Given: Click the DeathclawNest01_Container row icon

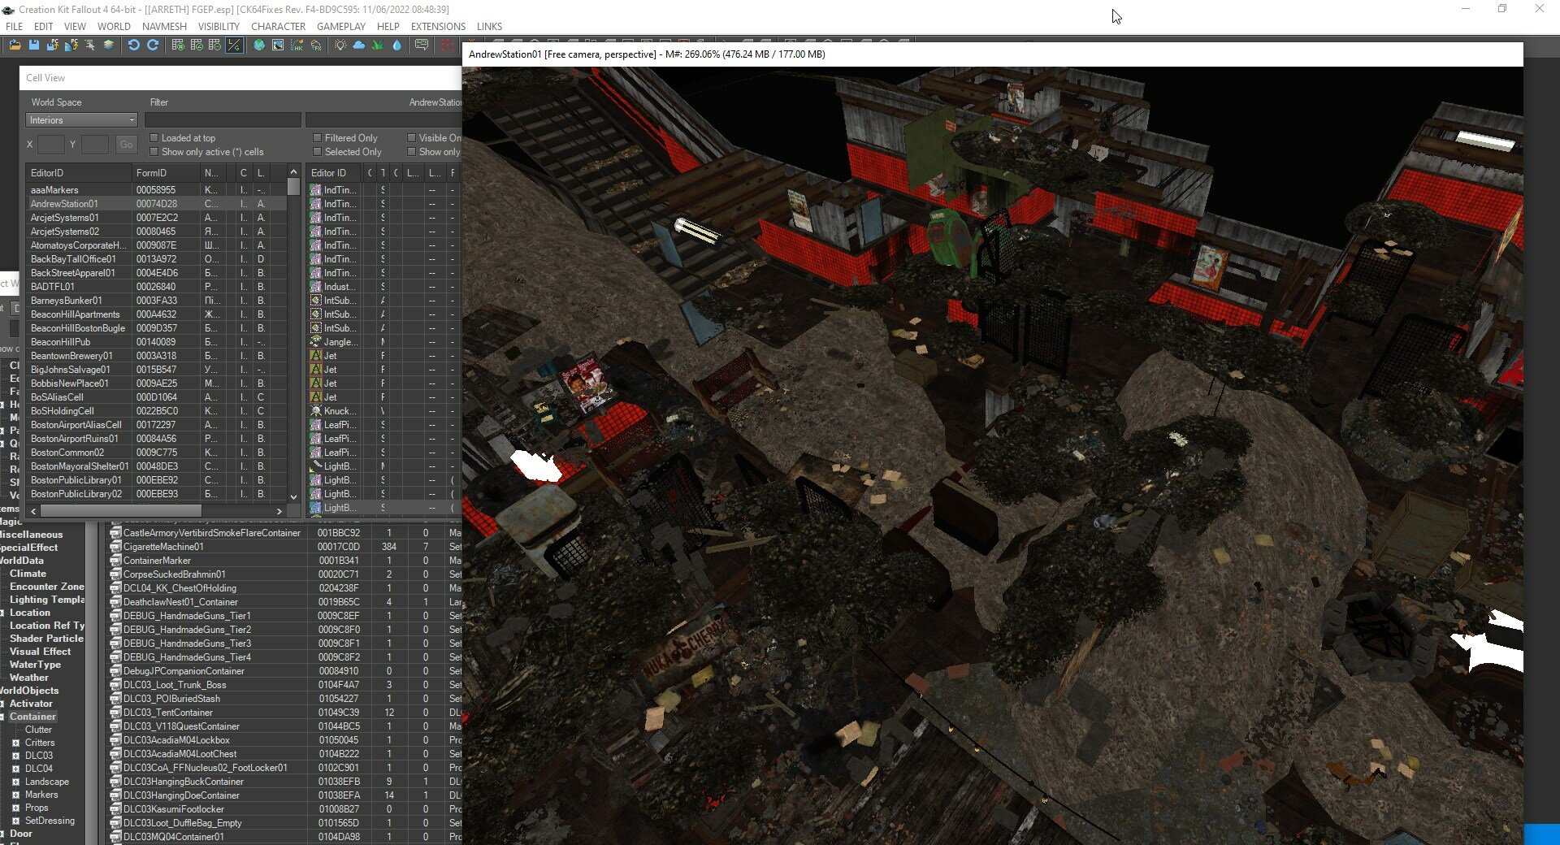Looking at the screenshot, I should (115, 602).
